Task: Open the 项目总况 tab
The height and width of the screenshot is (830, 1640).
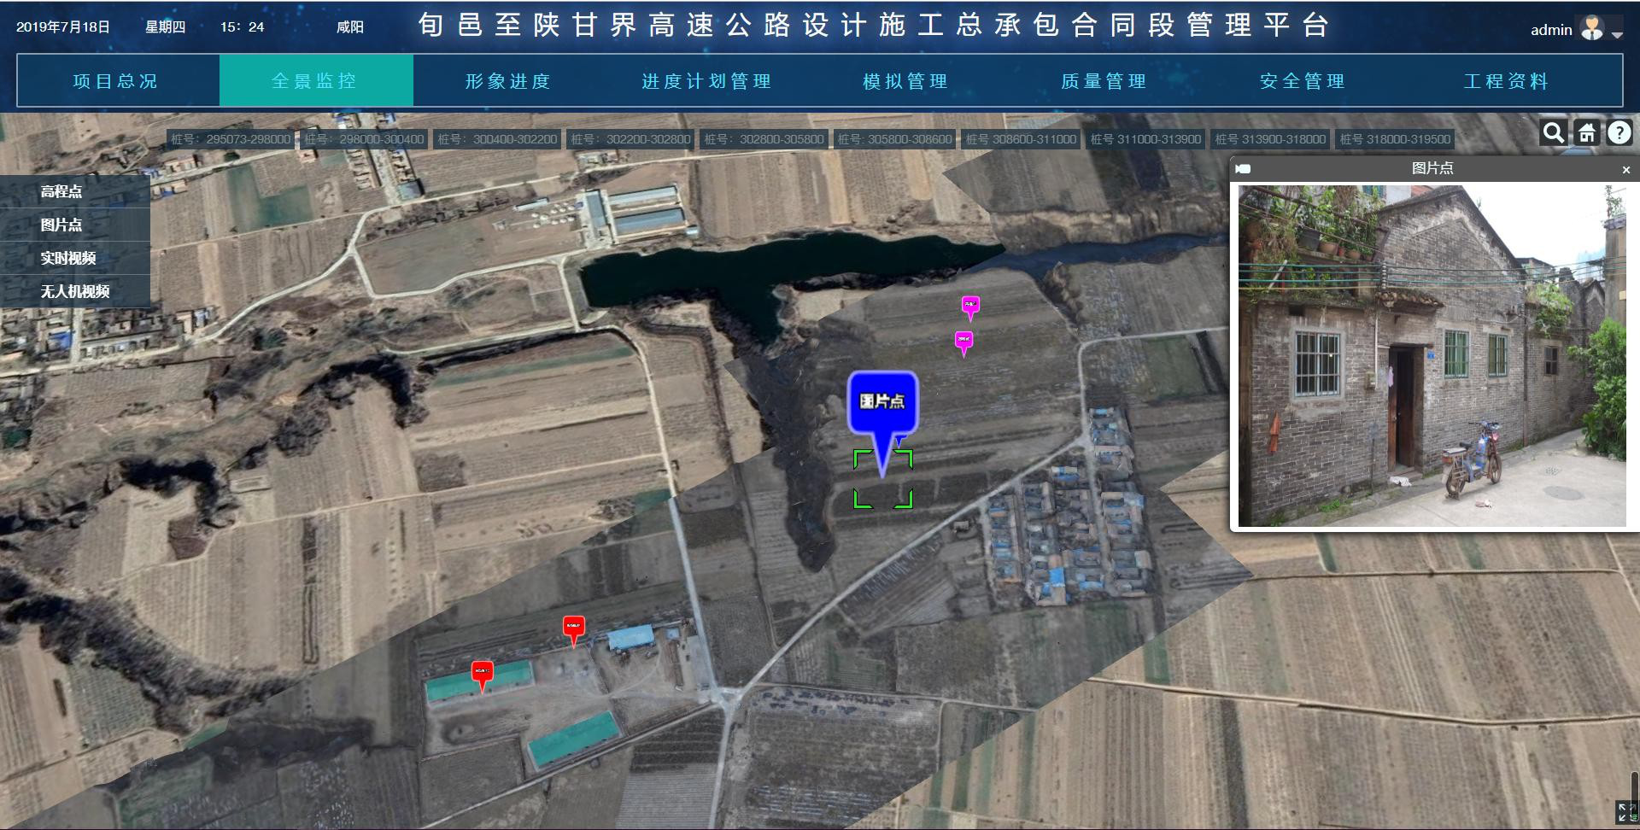Action: [x=116, y=81]
